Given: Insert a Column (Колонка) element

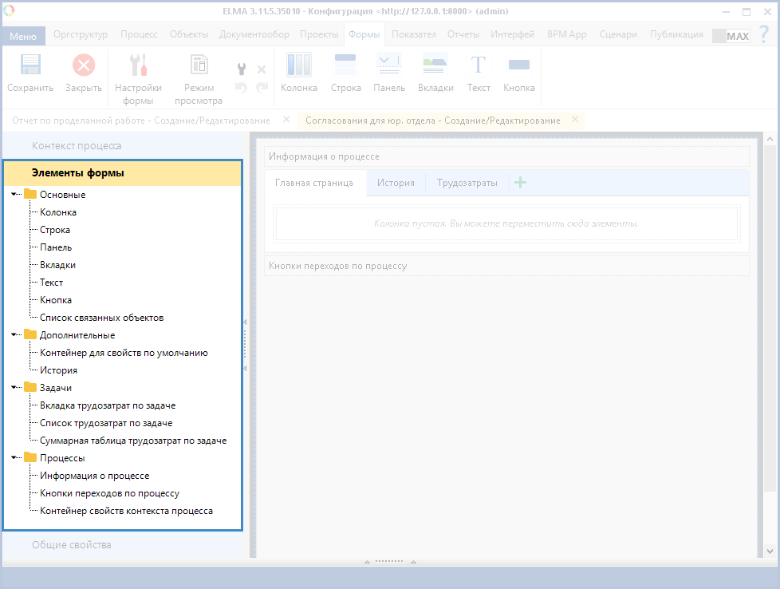Looking at the screenshot, I should point(298,65).
